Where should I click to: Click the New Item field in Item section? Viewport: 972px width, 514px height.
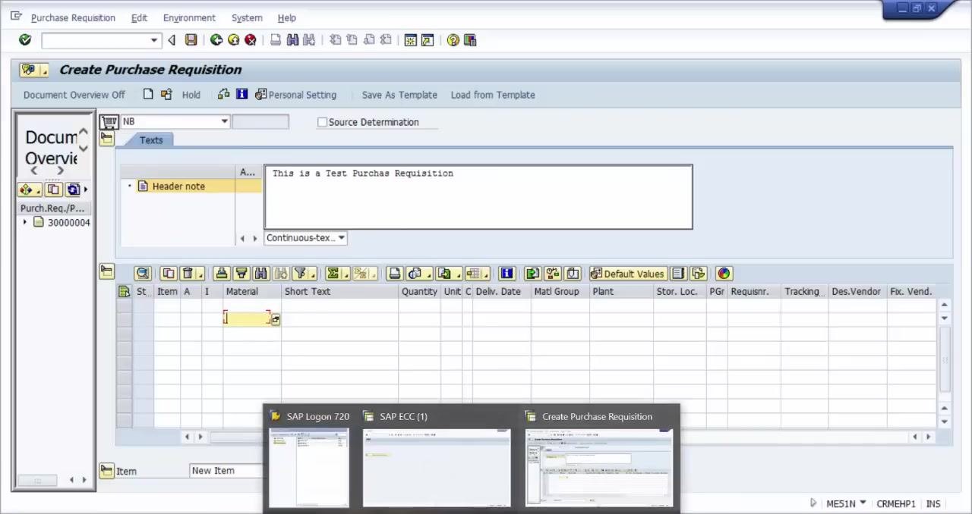[226, 471]
